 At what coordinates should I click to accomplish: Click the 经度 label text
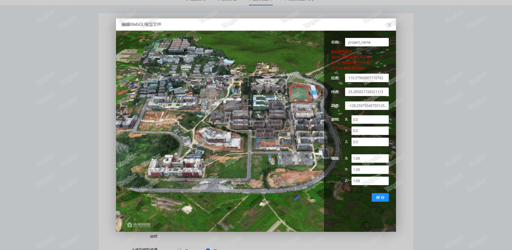coord(335,78)
